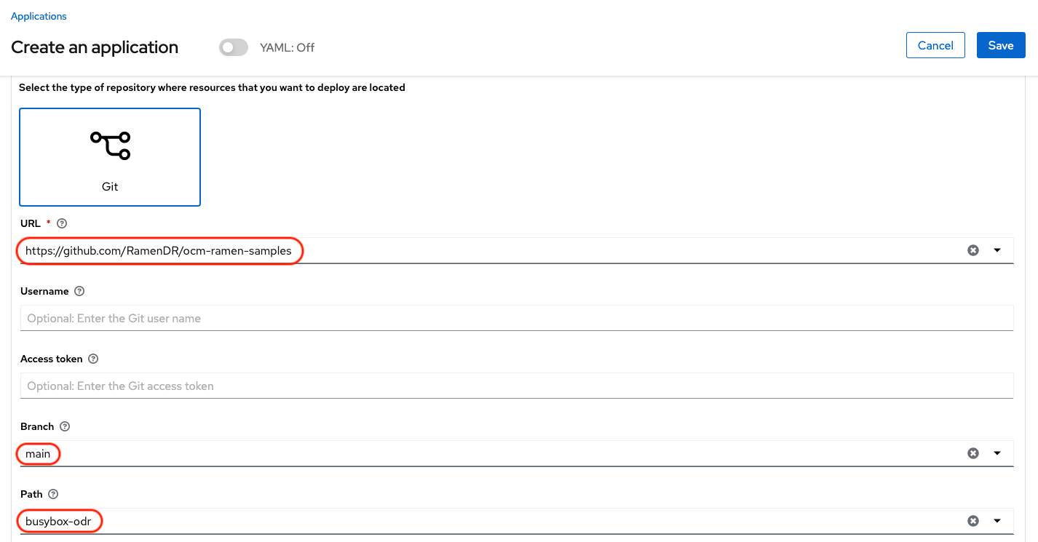Clear the URL field value
The height and width of the screenshot is (542, 1038).
pos(973,250)
